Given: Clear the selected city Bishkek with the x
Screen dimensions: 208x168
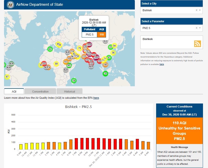Looking at the screenshot, I should click(196, 10).
